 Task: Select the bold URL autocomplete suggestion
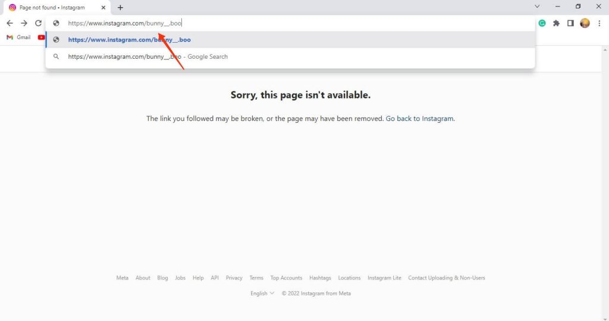[x=290, y=40]
